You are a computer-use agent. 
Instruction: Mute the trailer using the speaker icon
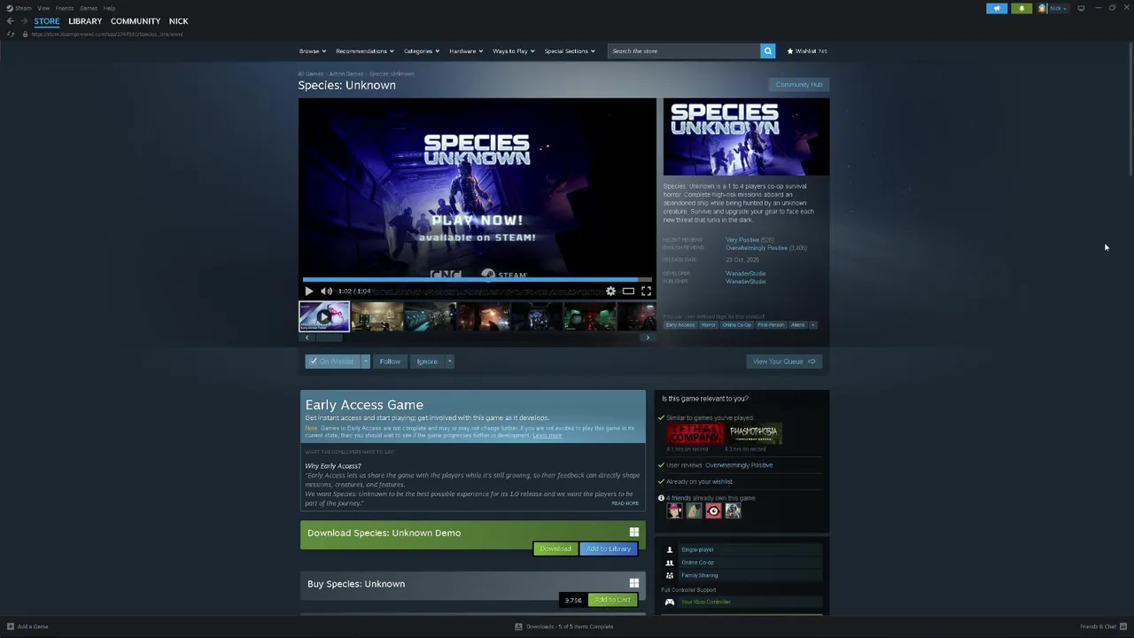point(326,291)
